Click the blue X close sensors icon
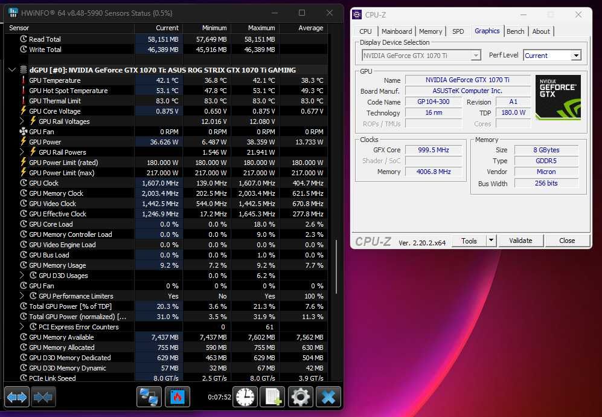The image size is (602, 417). coord(328,397)
